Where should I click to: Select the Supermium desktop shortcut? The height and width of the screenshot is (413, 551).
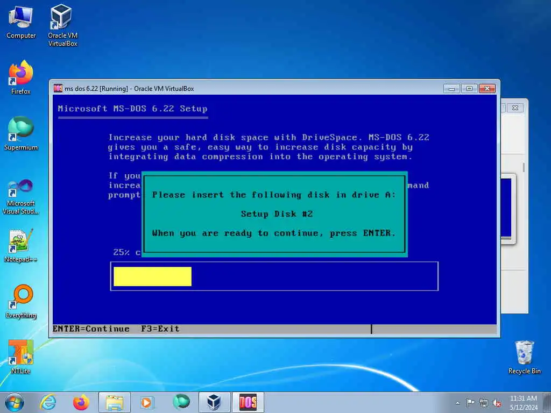click(21, 133)
